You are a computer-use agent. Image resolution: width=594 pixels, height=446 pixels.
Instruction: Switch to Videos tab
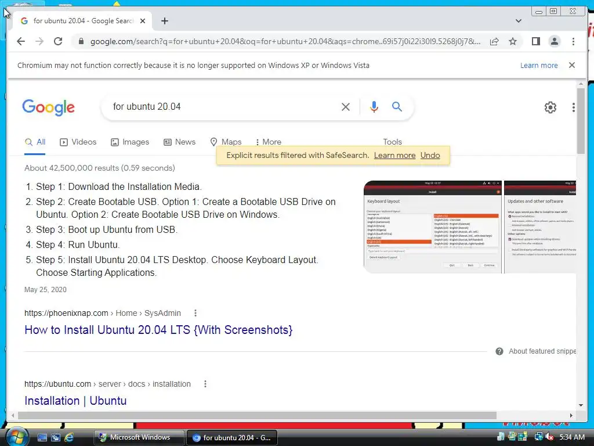pos(78,142)
